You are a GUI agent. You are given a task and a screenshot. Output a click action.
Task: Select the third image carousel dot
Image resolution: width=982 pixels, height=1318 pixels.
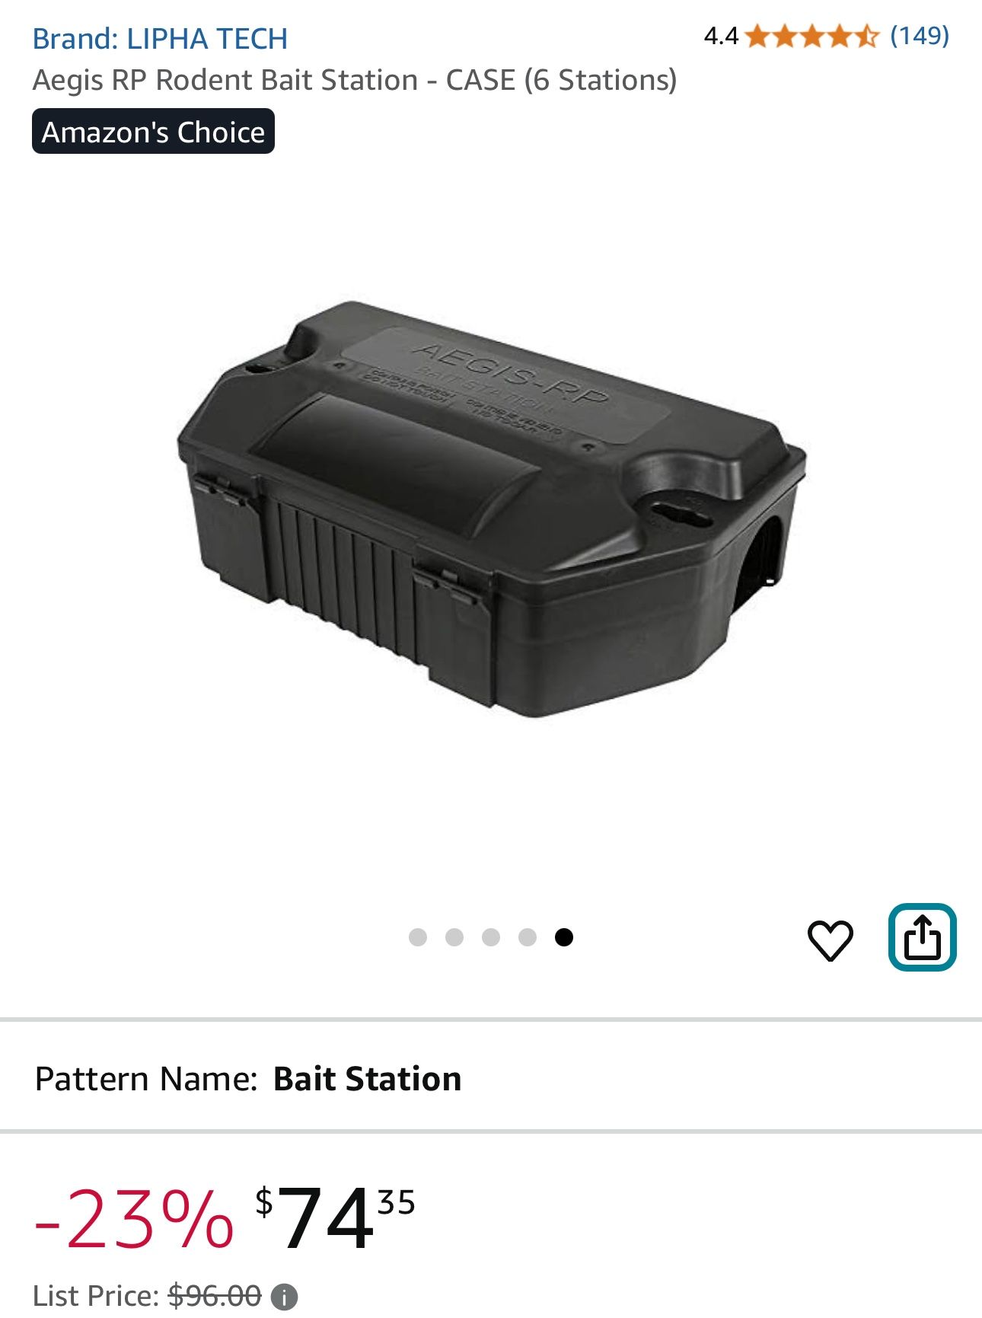click(491, 937)
